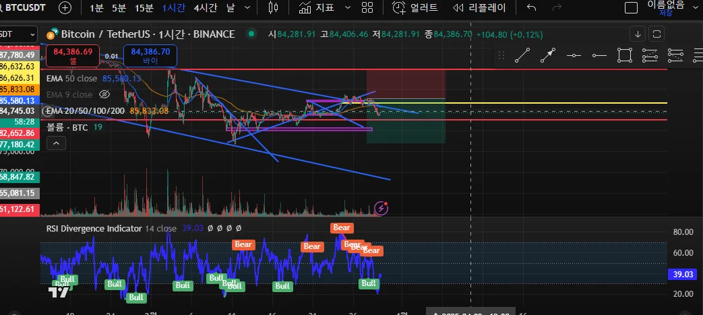
Task: Open the BTCUSDT symbol search
Action: point(25,7)
